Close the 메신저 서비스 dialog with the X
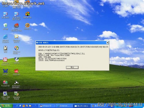This screenshot has width=144, height=108. 107,43
